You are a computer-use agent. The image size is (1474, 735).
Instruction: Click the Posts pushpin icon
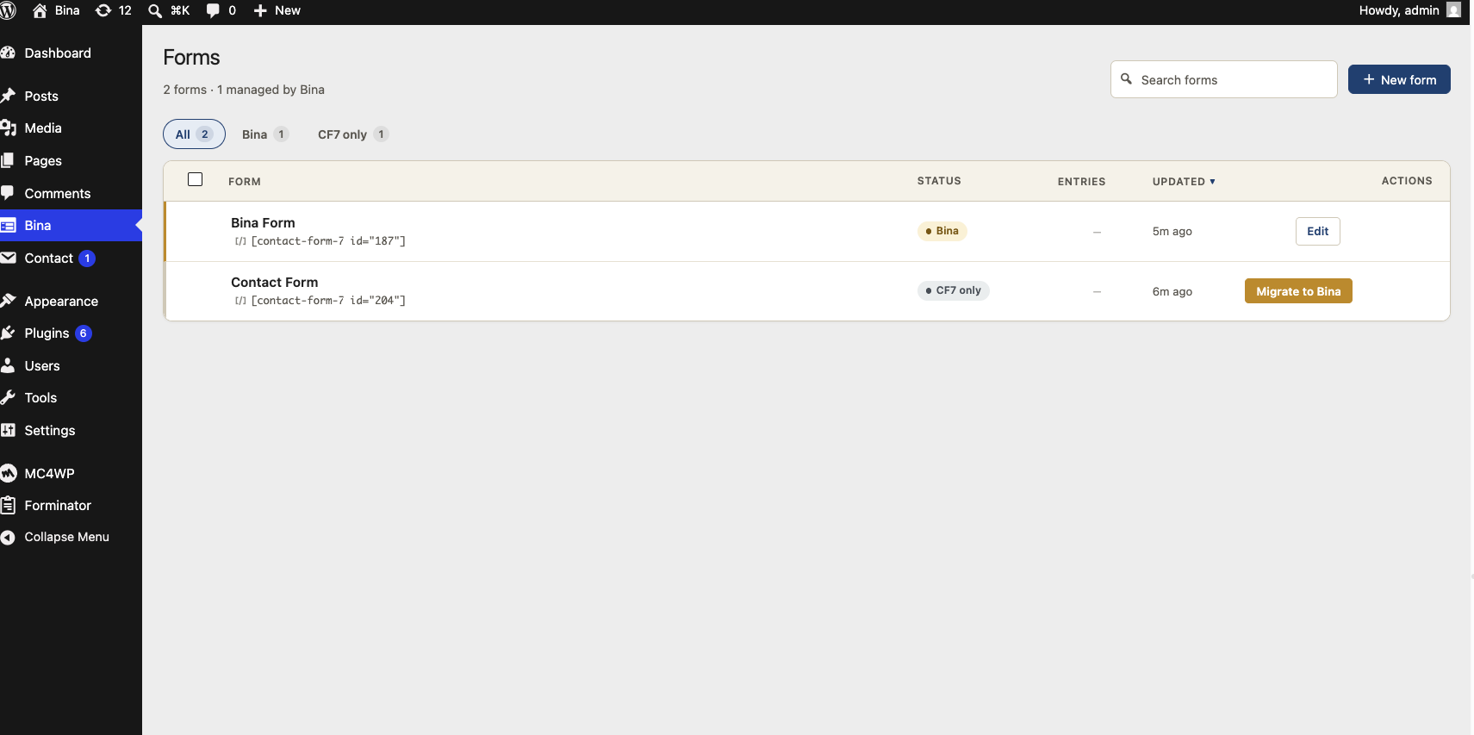[x=9, y=96]
